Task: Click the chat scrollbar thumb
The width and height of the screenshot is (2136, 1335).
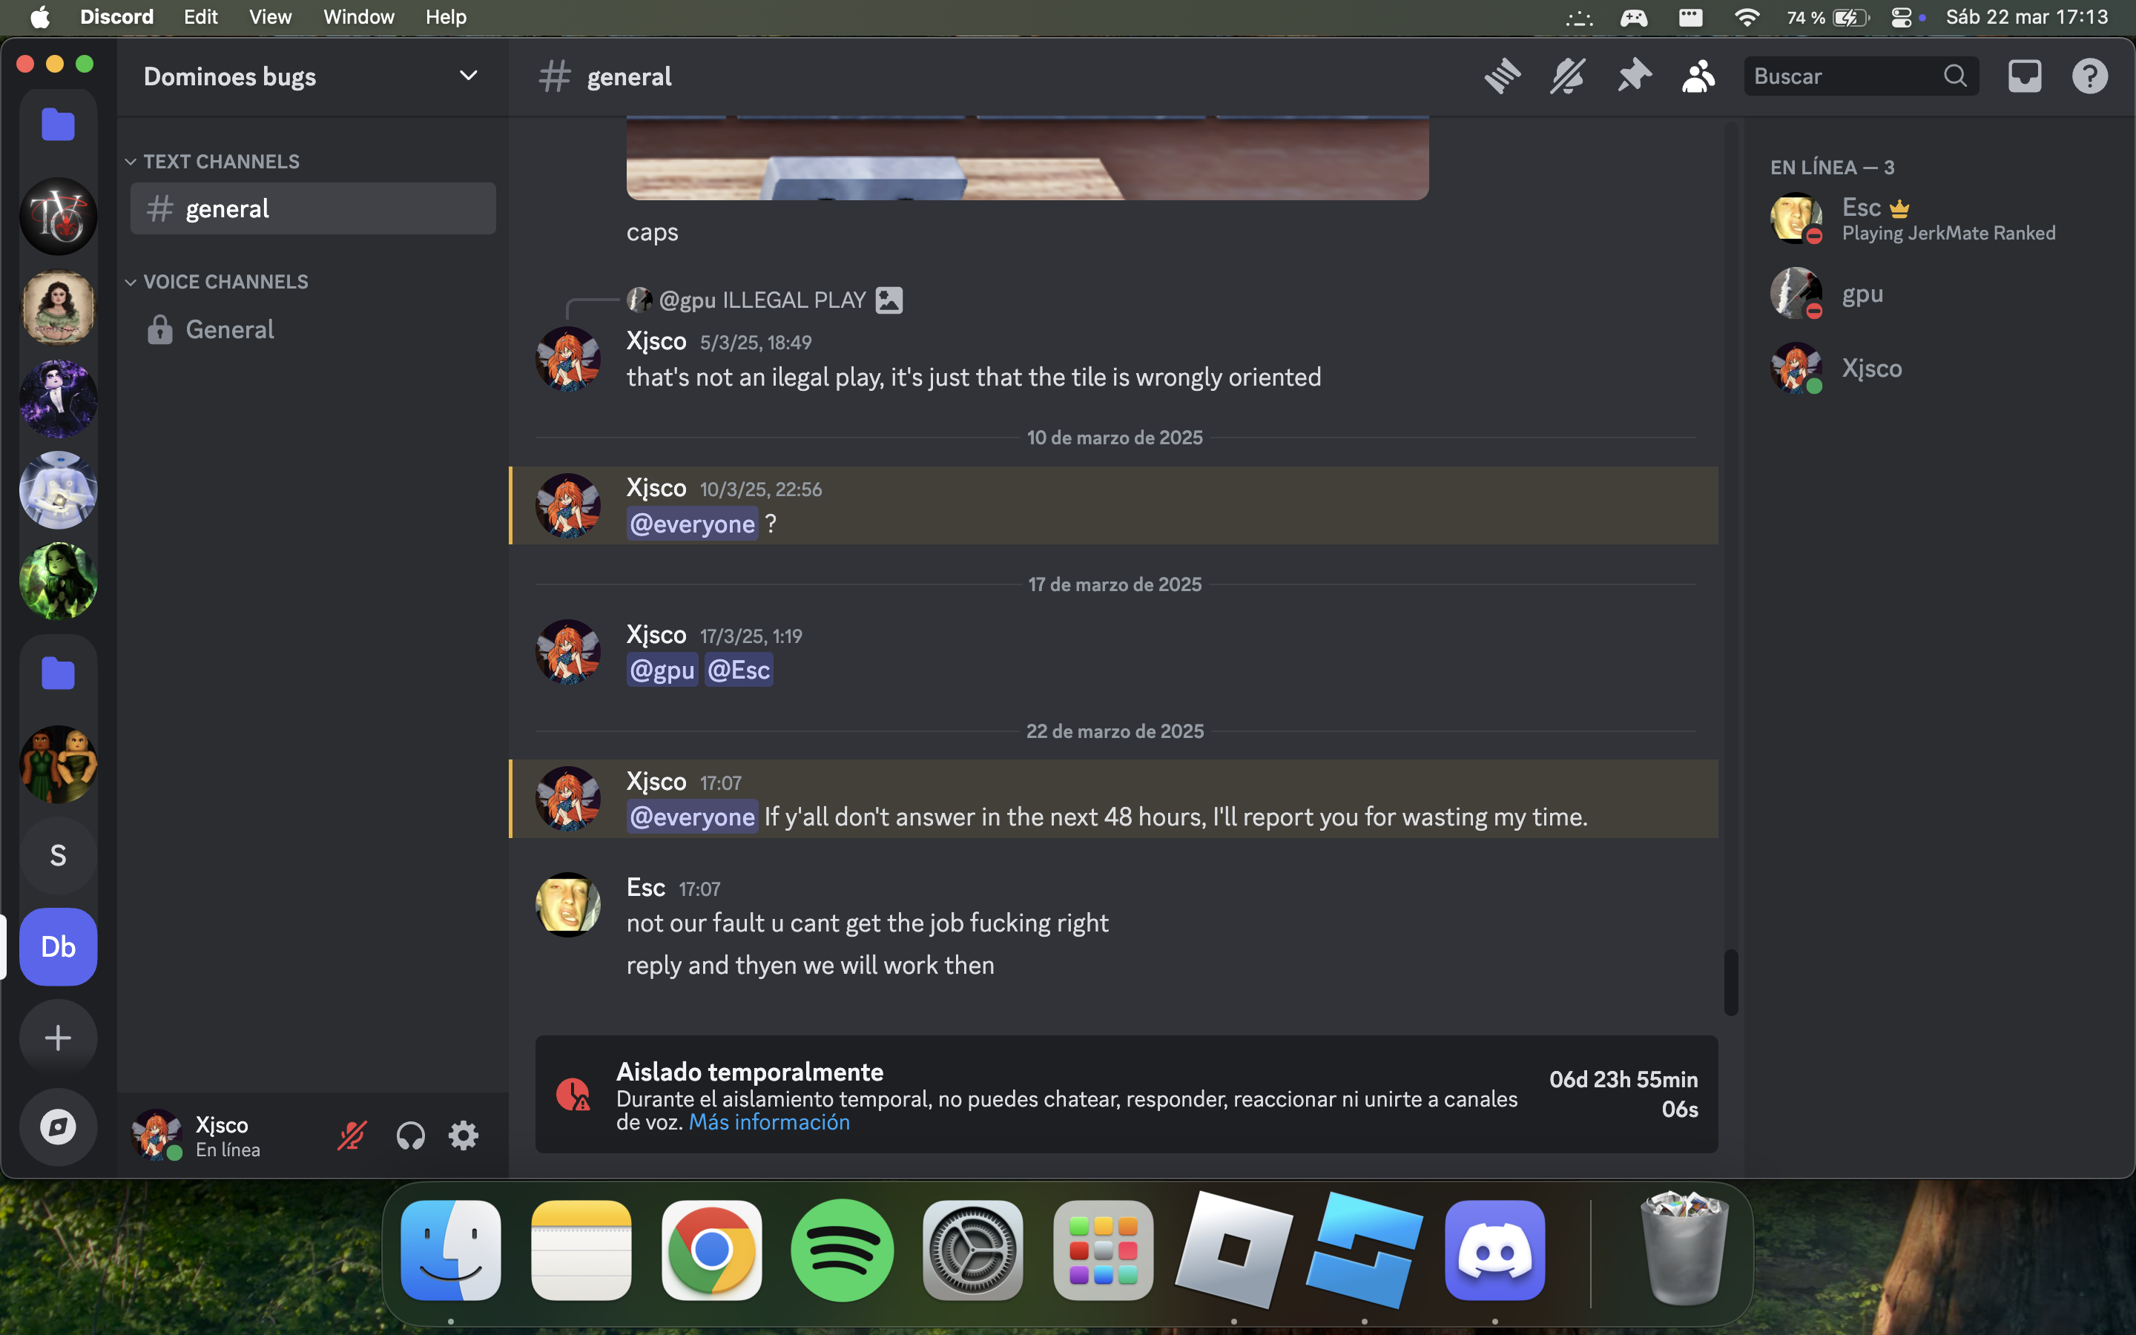Action: pyautogui.click(x=1731, y=982)
